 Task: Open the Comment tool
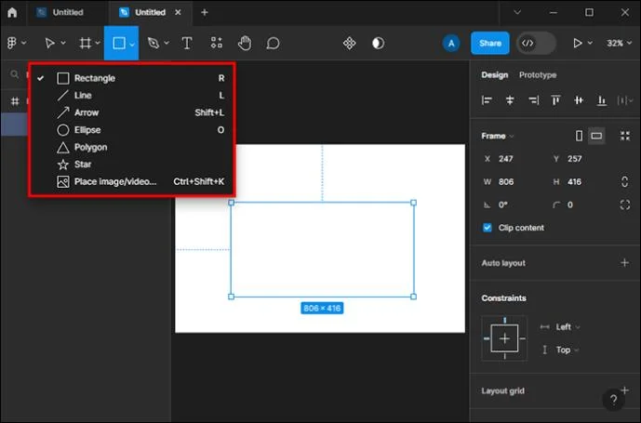273,43
